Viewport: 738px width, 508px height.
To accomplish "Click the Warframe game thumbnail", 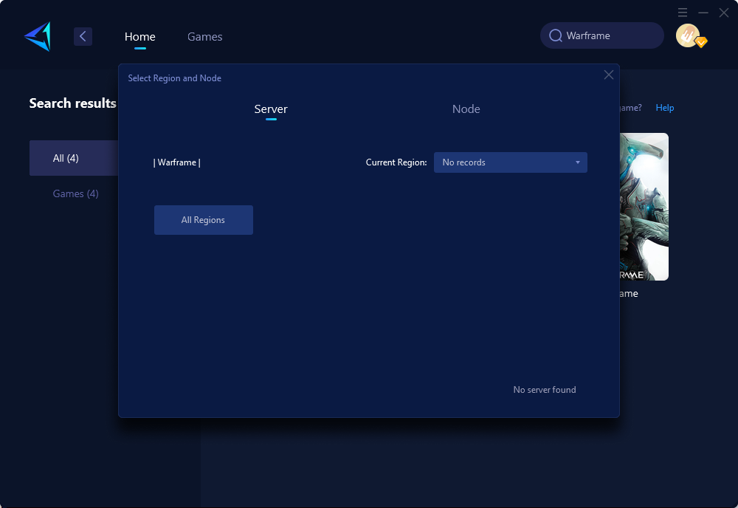I will pyautogui.click(x=644, y=207).
